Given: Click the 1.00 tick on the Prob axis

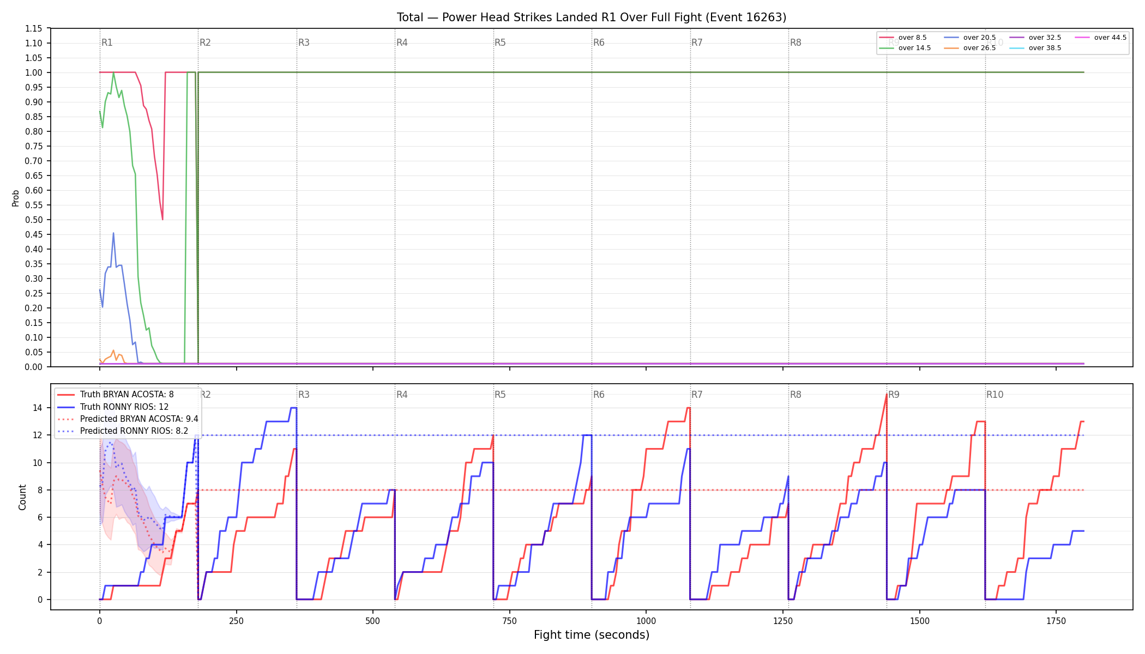Looking at the screenshot, I should (x=34, y=72).
